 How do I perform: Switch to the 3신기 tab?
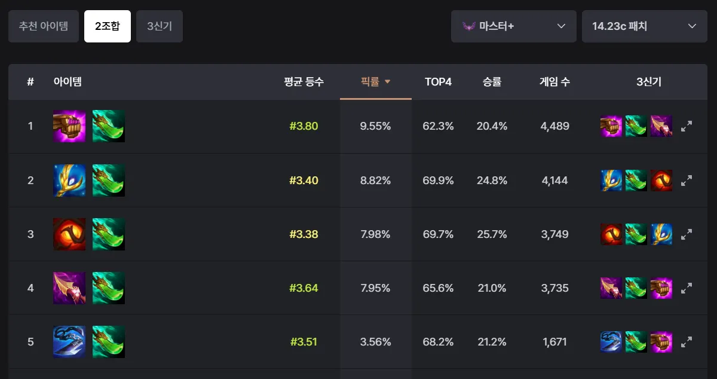tap(160, 26)
